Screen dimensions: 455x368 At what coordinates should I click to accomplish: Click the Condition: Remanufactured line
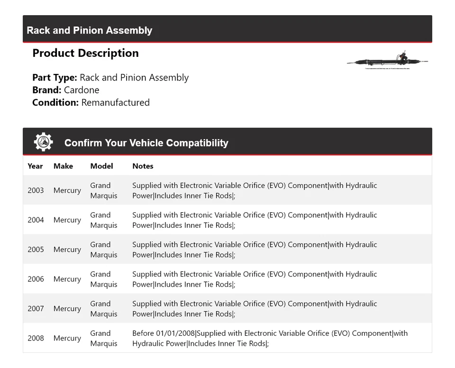91,102
